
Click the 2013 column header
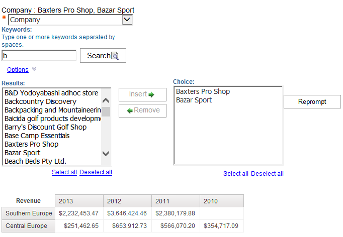pos(79,201)
